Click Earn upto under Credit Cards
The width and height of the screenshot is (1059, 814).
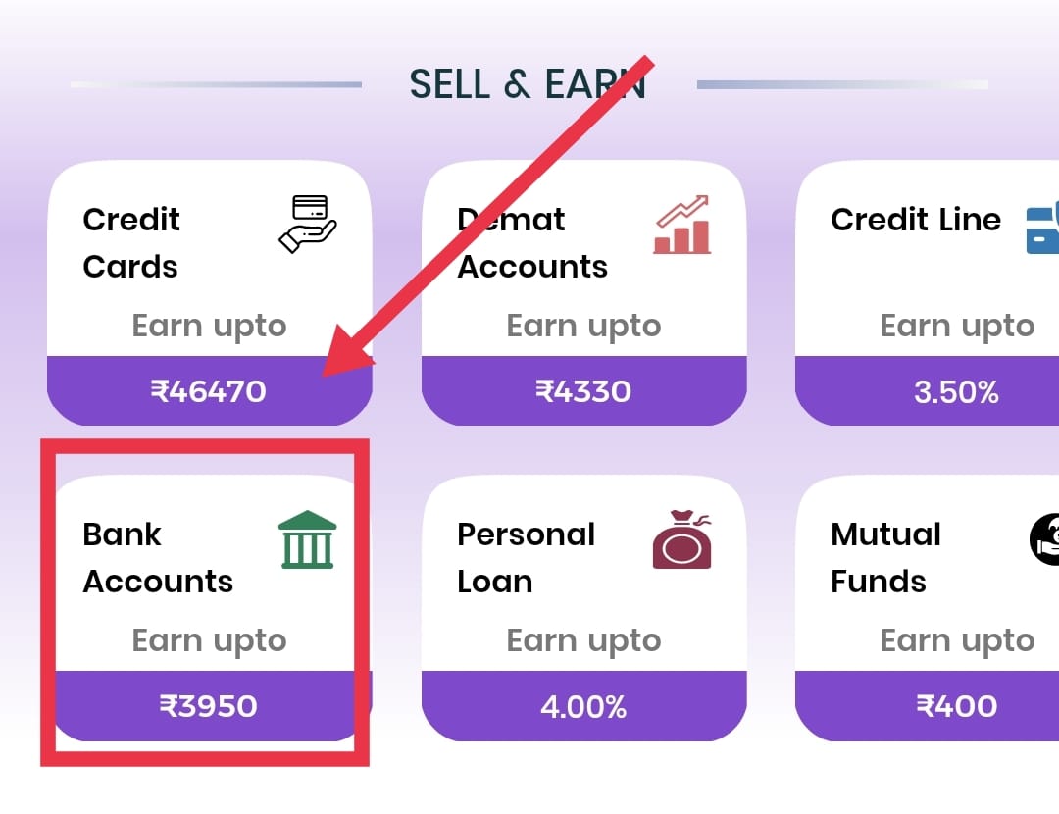click(209, 325)
